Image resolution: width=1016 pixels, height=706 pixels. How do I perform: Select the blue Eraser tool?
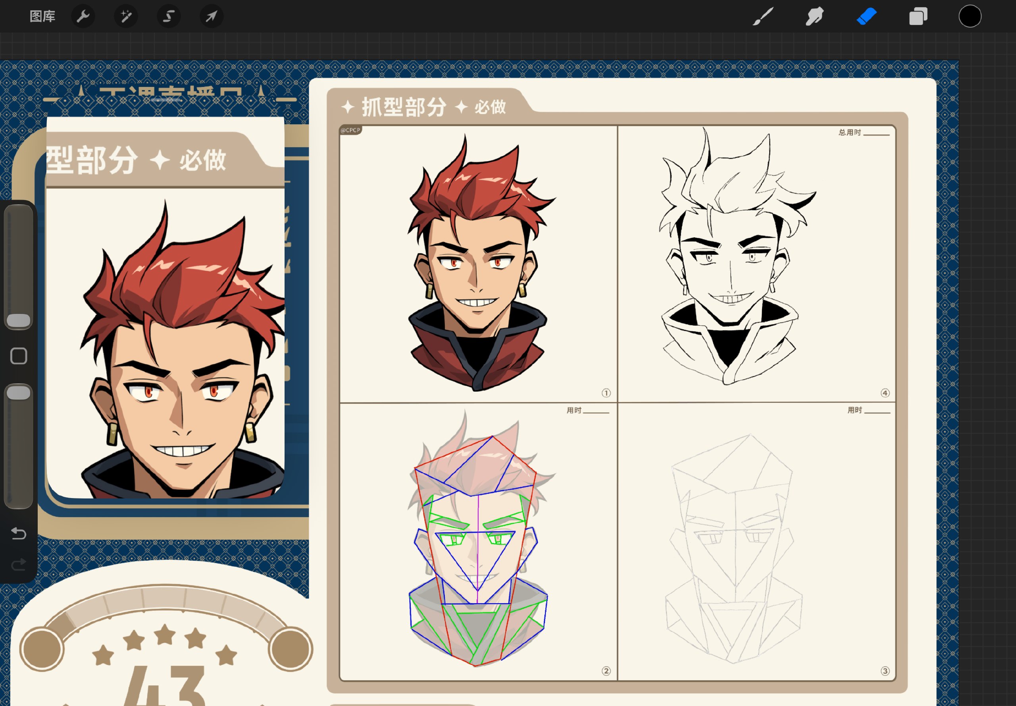click(866, 16)
